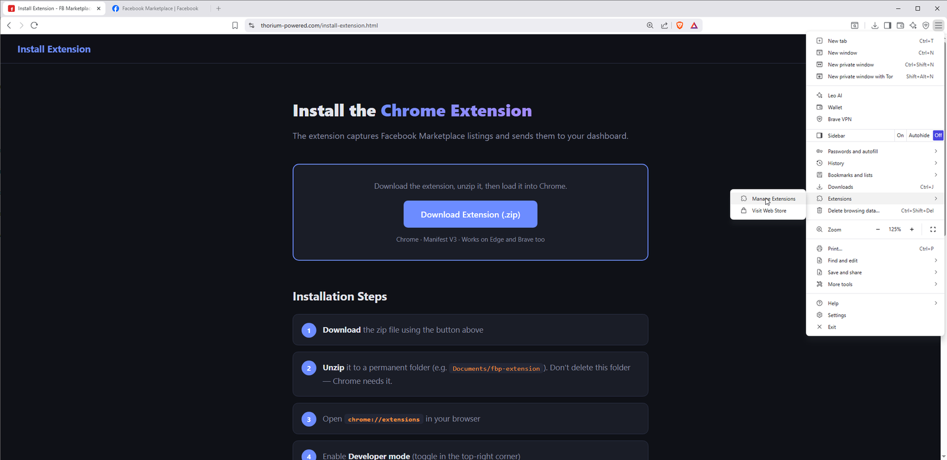This screenshot has width=947, height=460.
Task: Click the zoom magnifier icon in address bar
Action: pos(650,25)
